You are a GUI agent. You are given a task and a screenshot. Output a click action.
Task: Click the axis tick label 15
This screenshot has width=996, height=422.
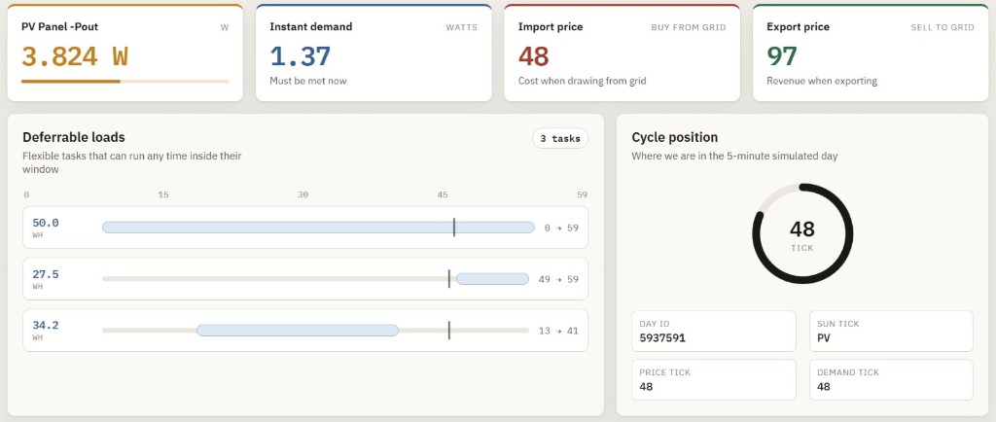[x=163, y=194]
